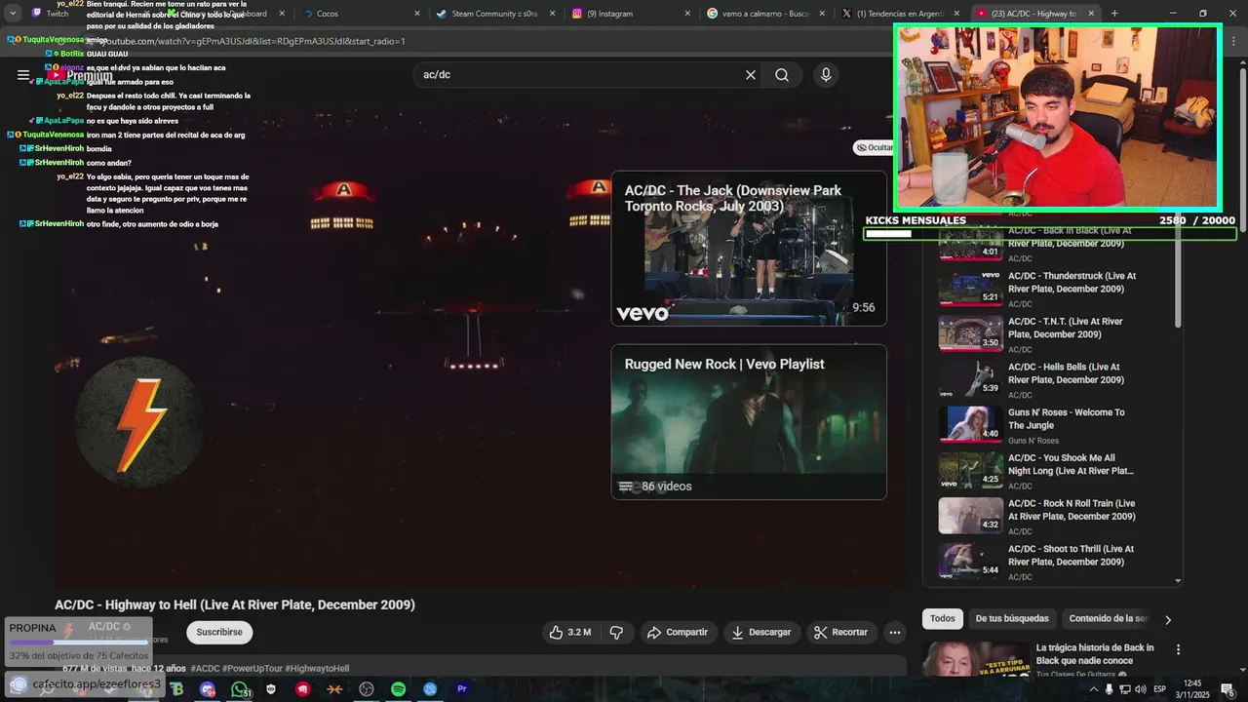Select the Todos filter chip

943,619
